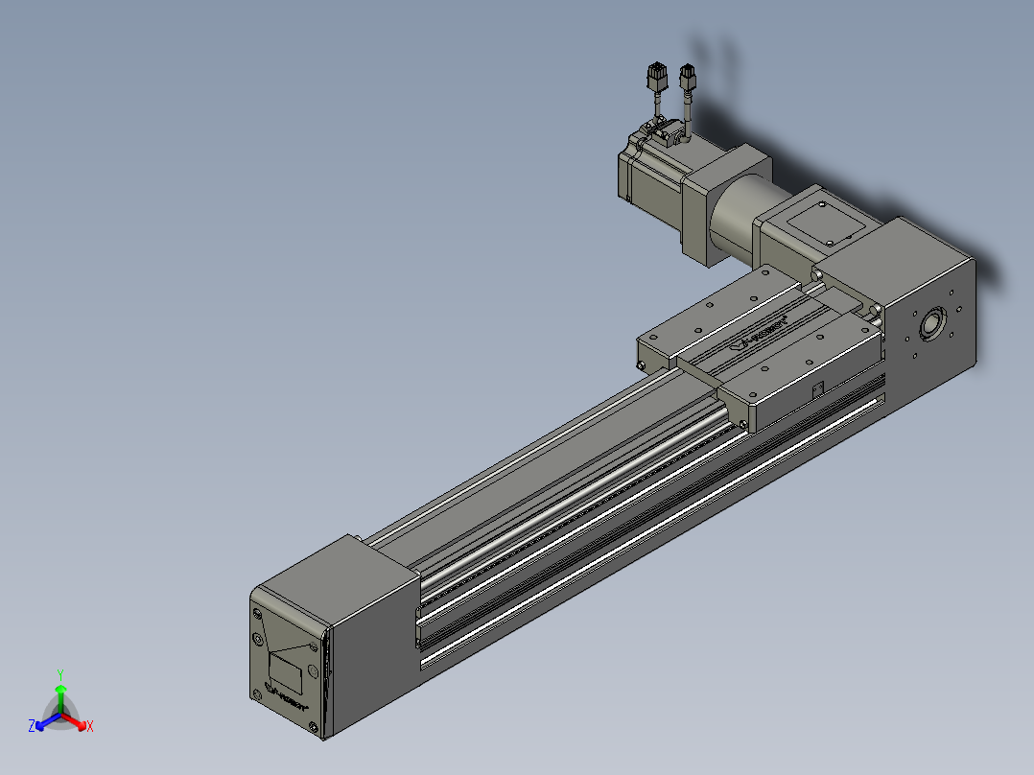1034x775 pixels.
Task: Click the red X axis of the triad
Action: (x=75, y=721)
